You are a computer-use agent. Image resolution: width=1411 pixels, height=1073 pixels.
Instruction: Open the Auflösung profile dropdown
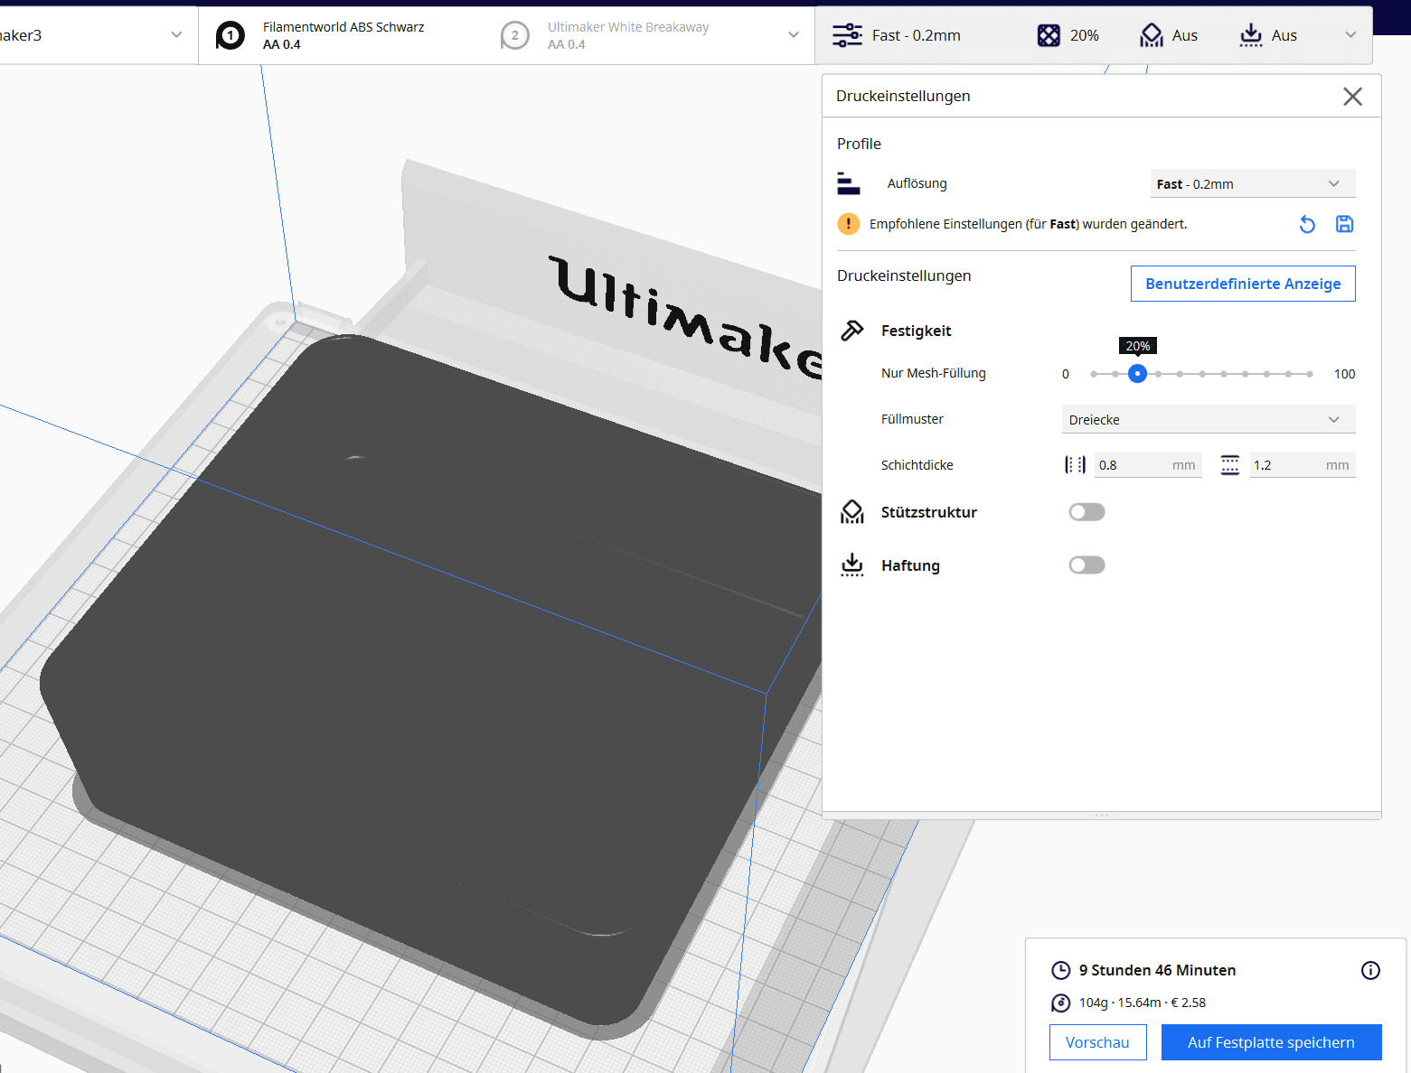[1252, 184]
